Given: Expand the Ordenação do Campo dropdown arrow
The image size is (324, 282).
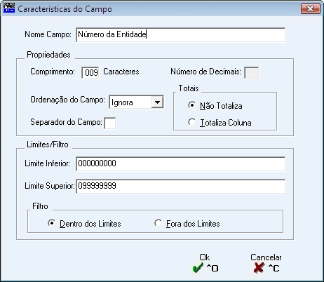Looking at the screenshot, I should click(x=157, y=102).
